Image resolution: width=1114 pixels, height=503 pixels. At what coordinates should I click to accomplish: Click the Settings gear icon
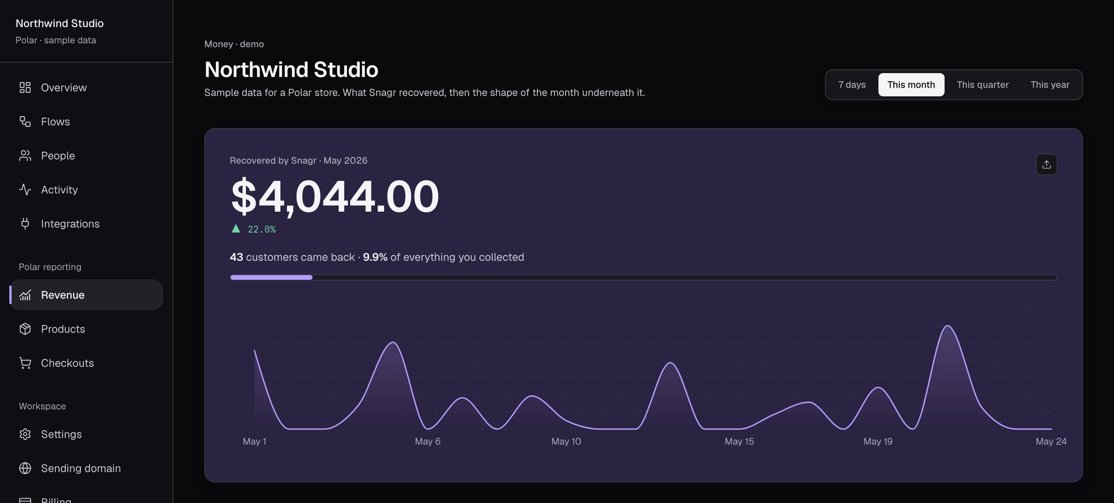pos(25,434)
